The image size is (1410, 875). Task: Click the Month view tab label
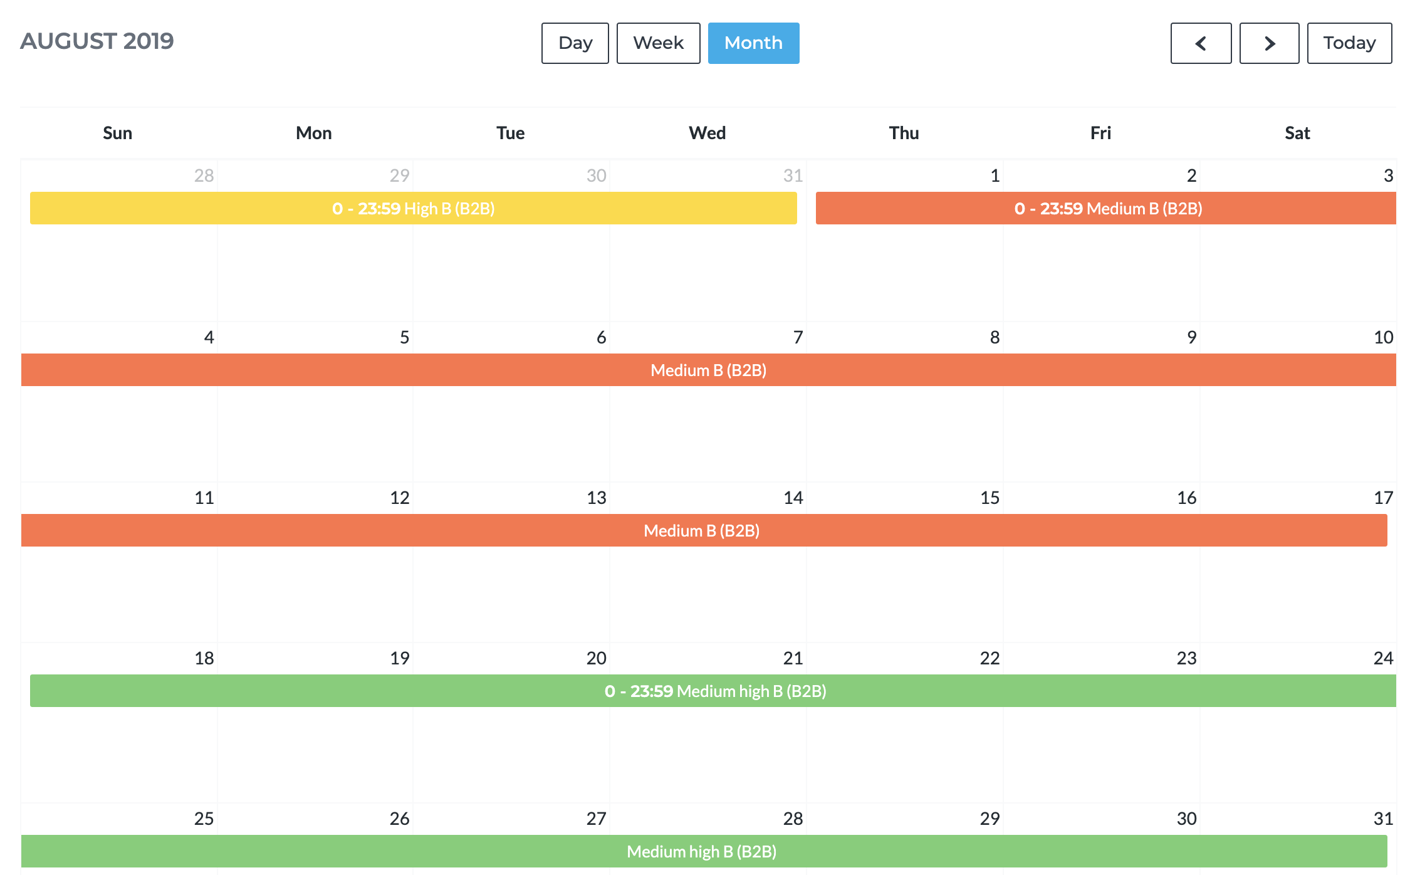(752, 43)
